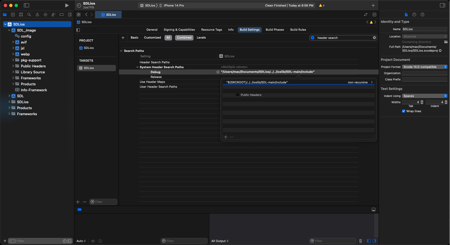Toggle the console pane visibility
The height and width of the screenshot is (245, 450).
374,241
